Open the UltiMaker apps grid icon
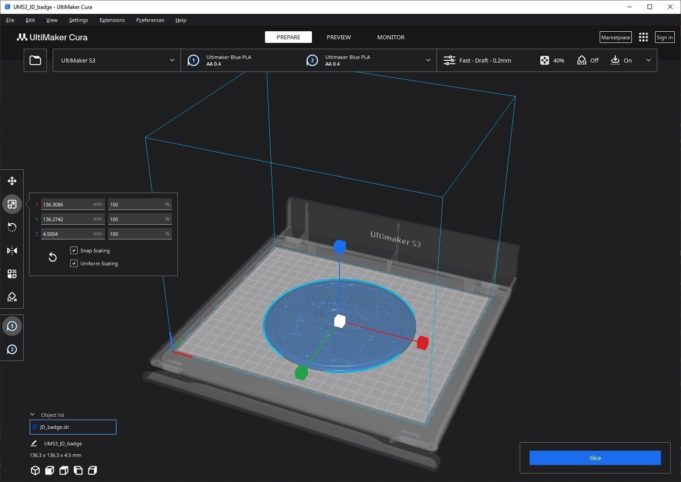This screenshot has height=482, width=681. click(x=643, y=38)
